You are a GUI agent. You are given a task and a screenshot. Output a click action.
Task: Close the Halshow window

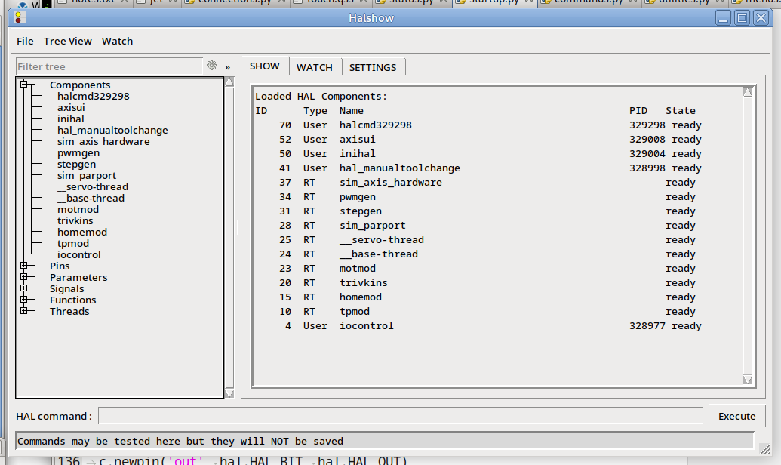click(x=761, y=18)
